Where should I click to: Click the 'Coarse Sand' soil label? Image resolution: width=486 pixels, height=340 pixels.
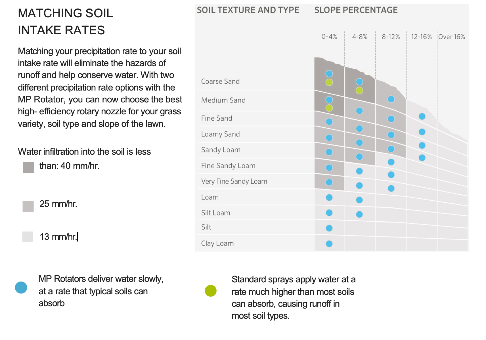[x=220, y=81]
